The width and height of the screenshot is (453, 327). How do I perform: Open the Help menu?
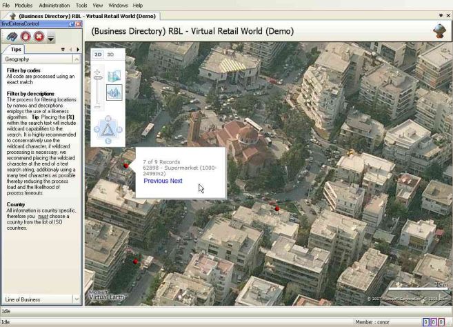click(137, 6)
